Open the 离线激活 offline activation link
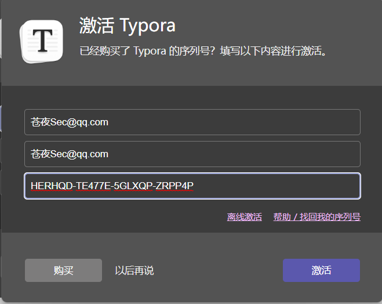The height and width of the screenshot is (304, 382). point(245,217)
